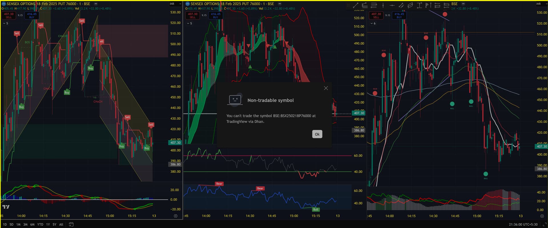Image resolution: width=548 pixels, height=228 pixels.
Task: Select the Trend Line drawing tool
Action: coord(356,5)
